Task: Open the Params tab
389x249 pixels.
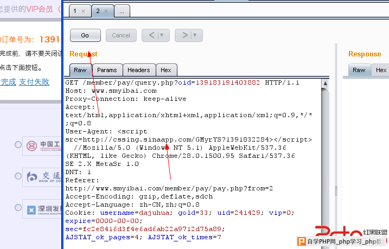Action: [x=107, y=70]
